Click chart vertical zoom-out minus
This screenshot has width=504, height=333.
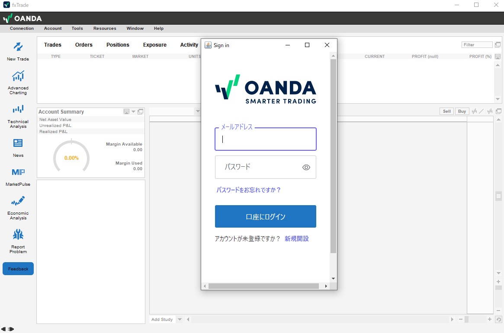(x=498, y=311)
